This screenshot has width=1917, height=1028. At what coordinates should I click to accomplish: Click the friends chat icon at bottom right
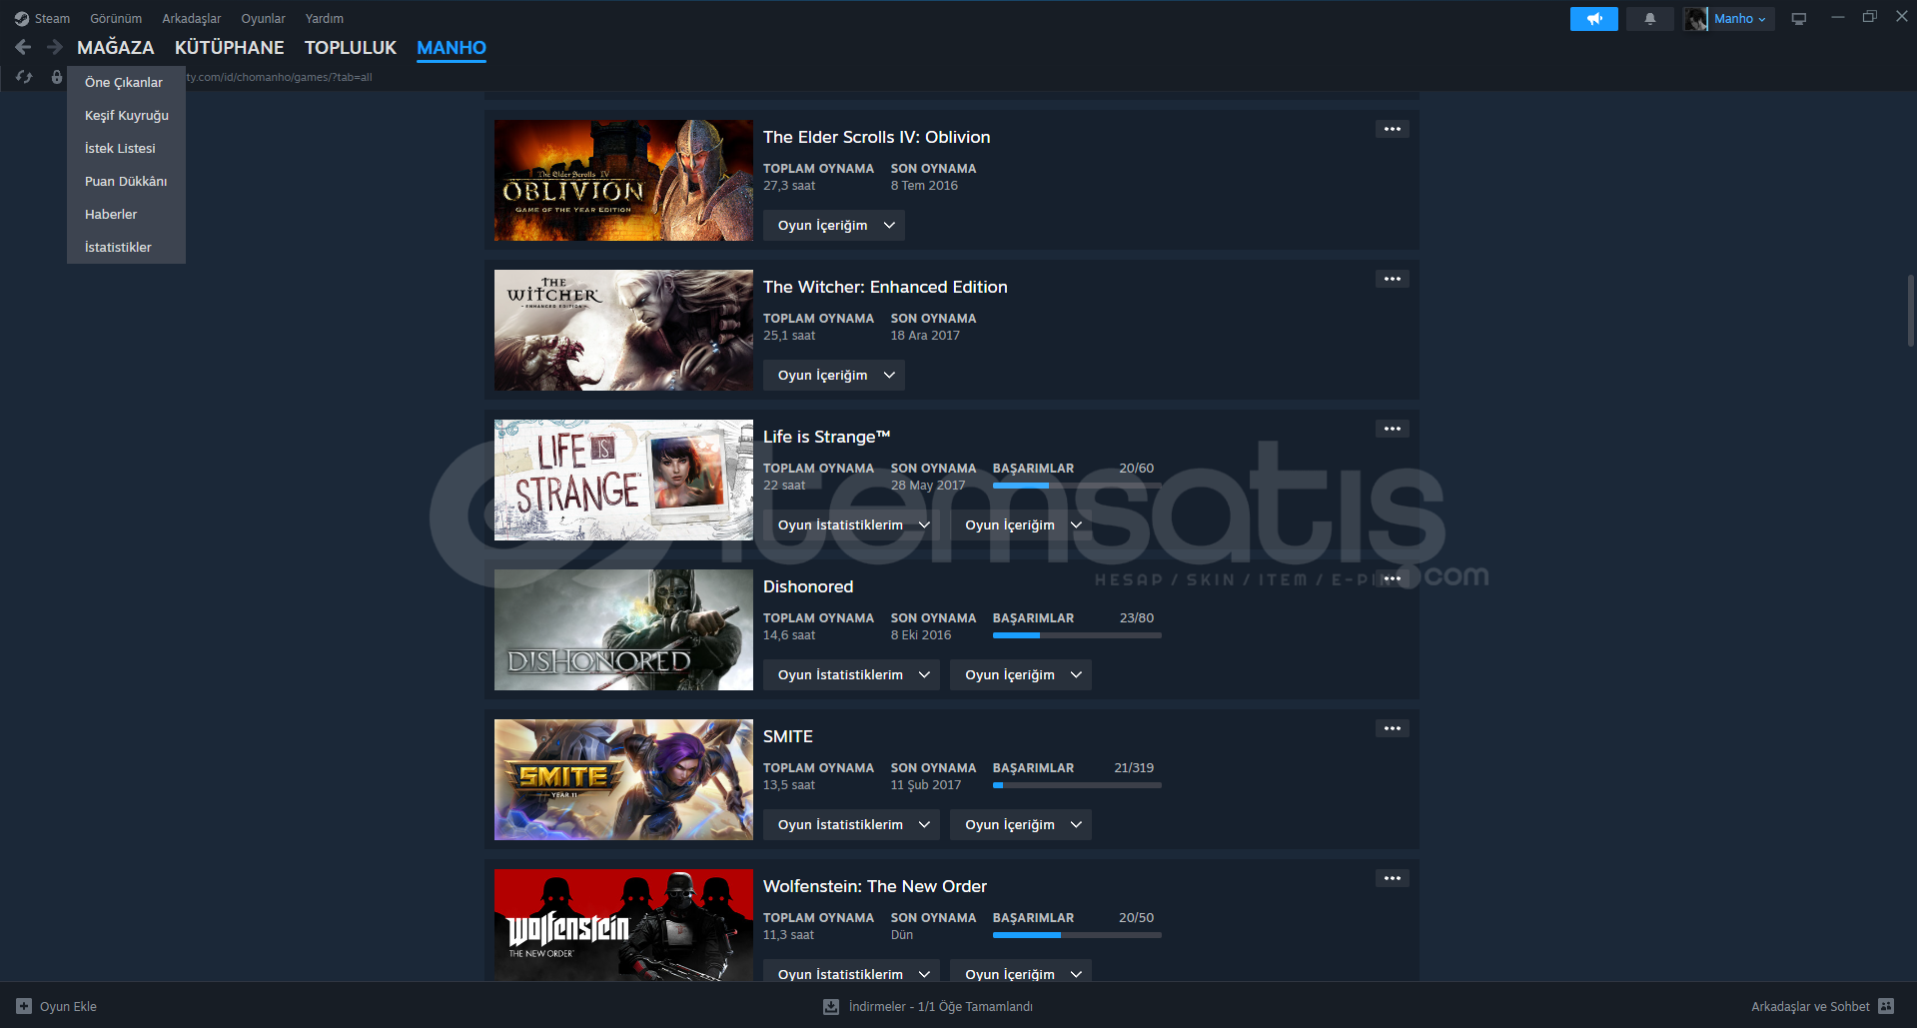point(1886,1006)
